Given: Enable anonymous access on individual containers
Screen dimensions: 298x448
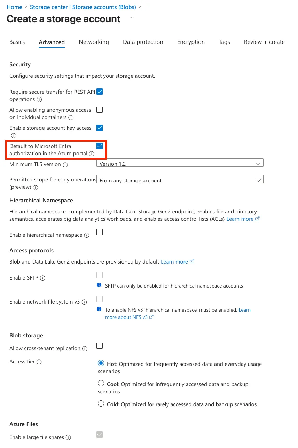Looking at the screenshot, I should 100,110.
